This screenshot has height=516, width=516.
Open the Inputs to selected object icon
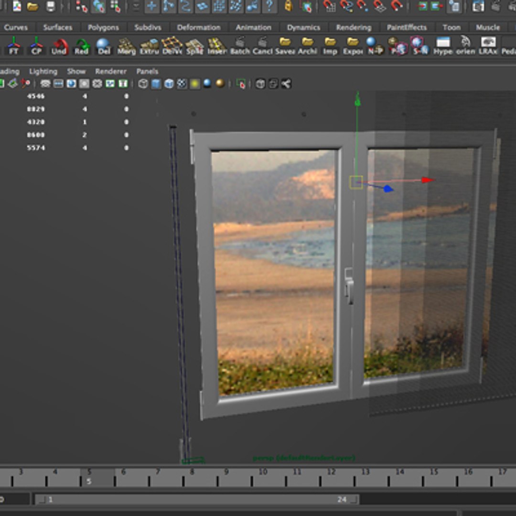422,6
